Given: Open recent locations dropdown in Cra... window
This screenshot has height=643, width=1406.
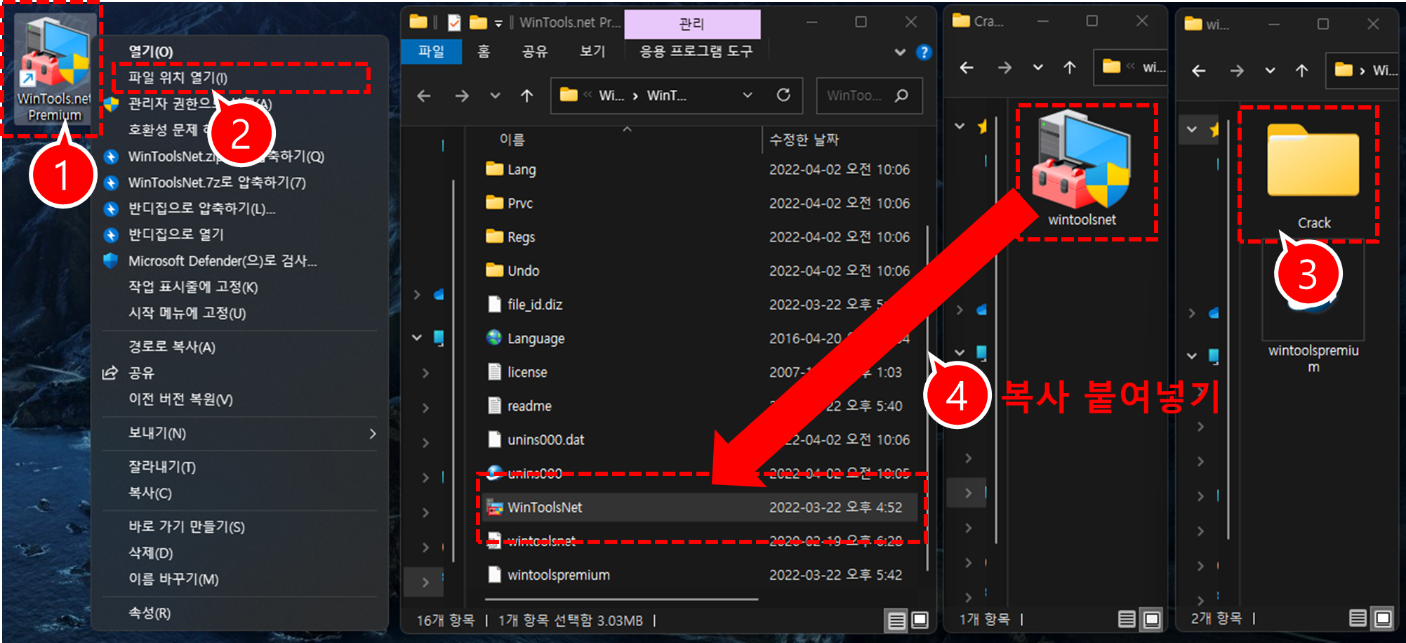Looking at the screenshot, I should coord(1037,67).
